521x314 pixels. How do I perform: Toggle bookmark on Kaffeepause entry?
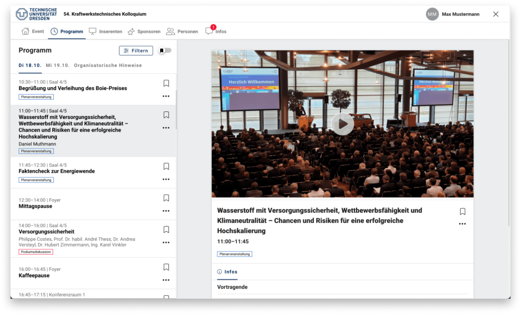click(166, 266)
